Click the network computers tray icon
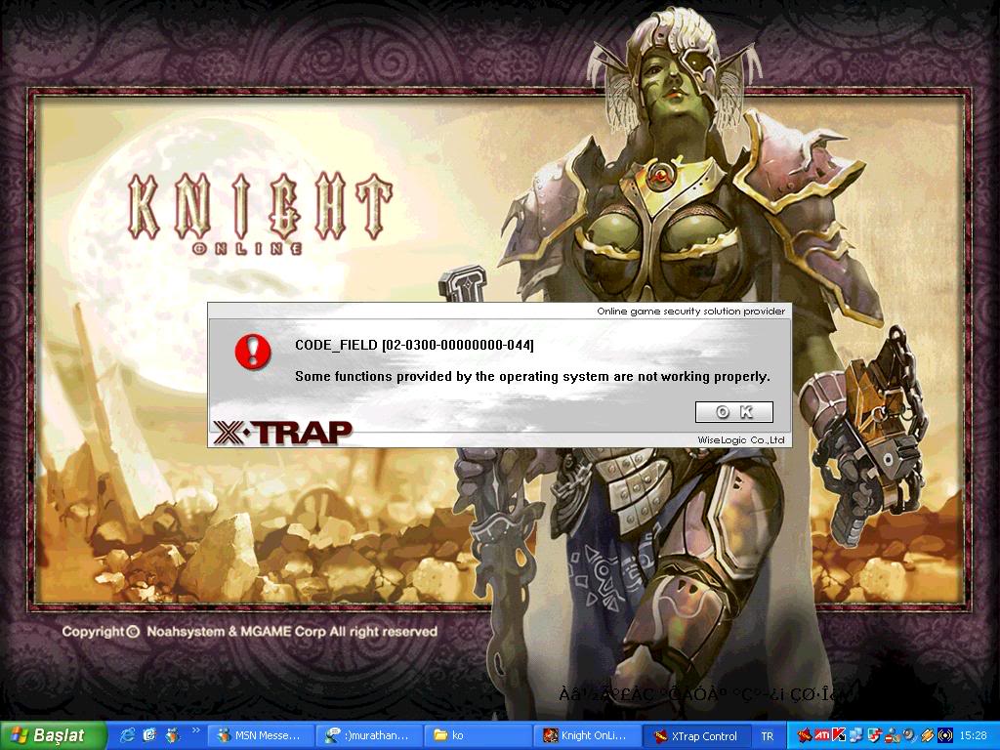This screenshot has width=1000, height=750. tap(855, 735)
